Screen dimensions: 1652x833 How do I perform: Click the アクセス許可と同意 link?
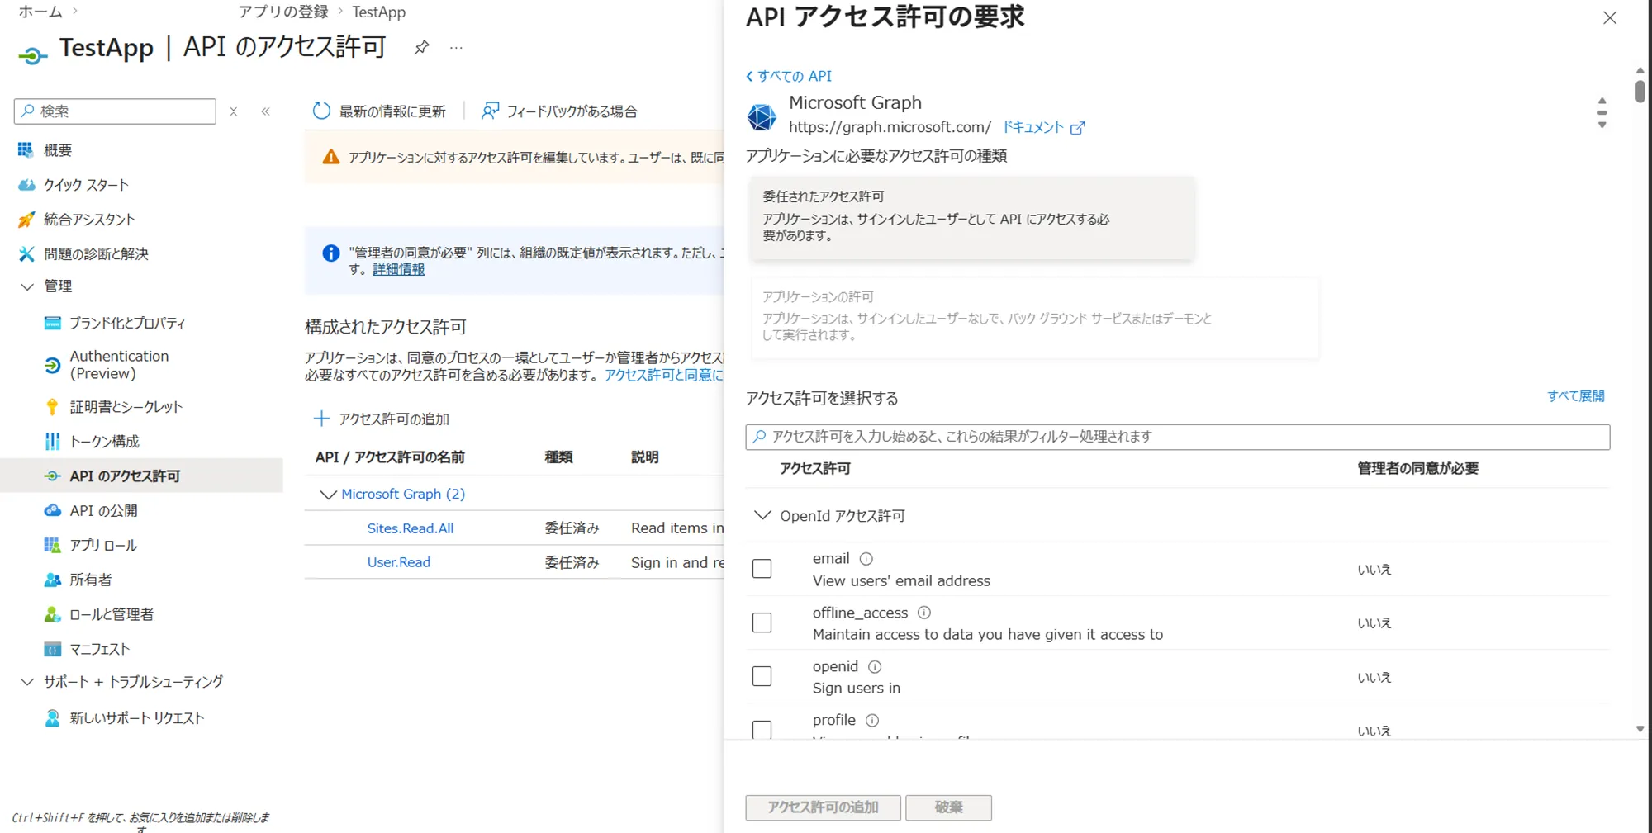tap(664, 375)
